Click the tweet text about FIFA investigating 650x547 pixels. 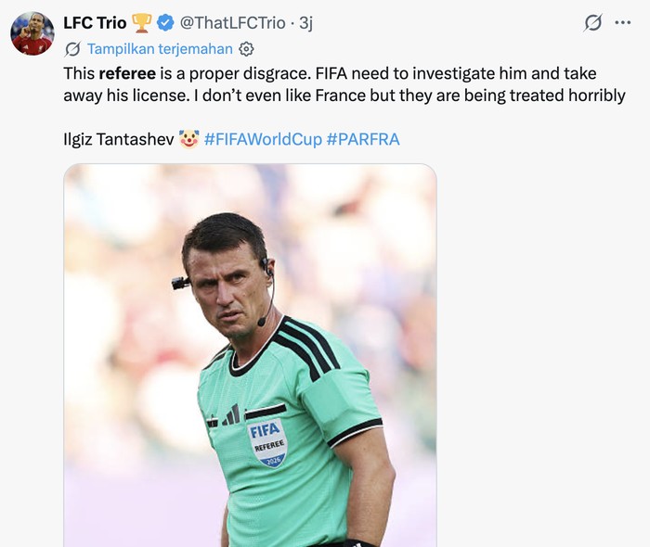pyautogui.click(x=344, y=84)
